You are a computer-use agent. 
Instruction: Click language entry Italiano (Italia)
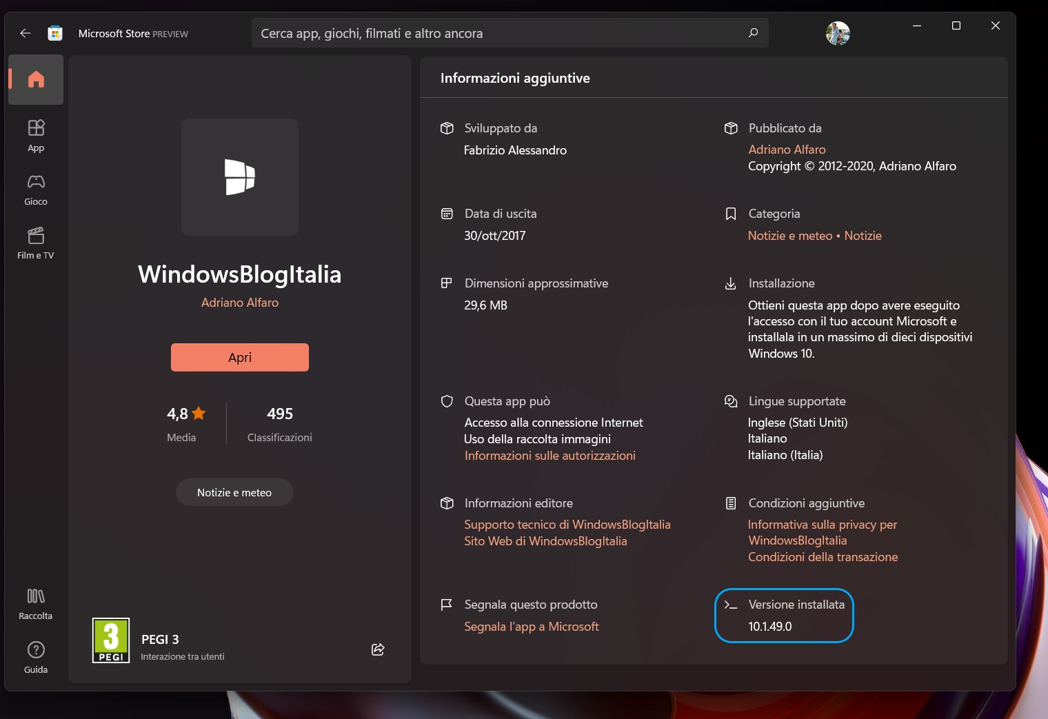[785, 455]
